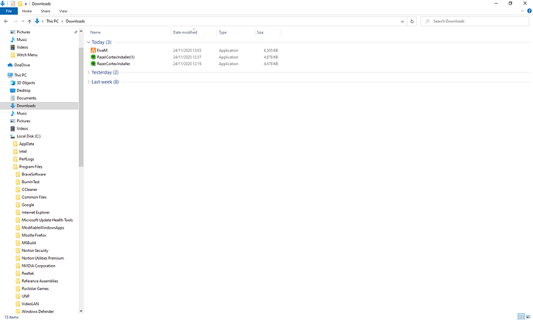Open the Witch Menu folder
Image resolution: width=533 pixels, height=320 pixels.
[x=27, y=55]
